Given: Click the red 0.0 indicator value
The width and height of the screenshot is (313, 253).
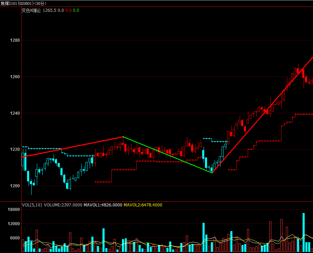Looking at the screenshot, I should 68,10.
